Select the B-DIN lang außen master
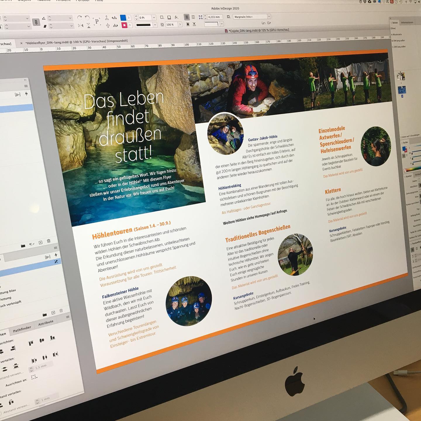This screenshot has height=421, width=421. [398, 41]
